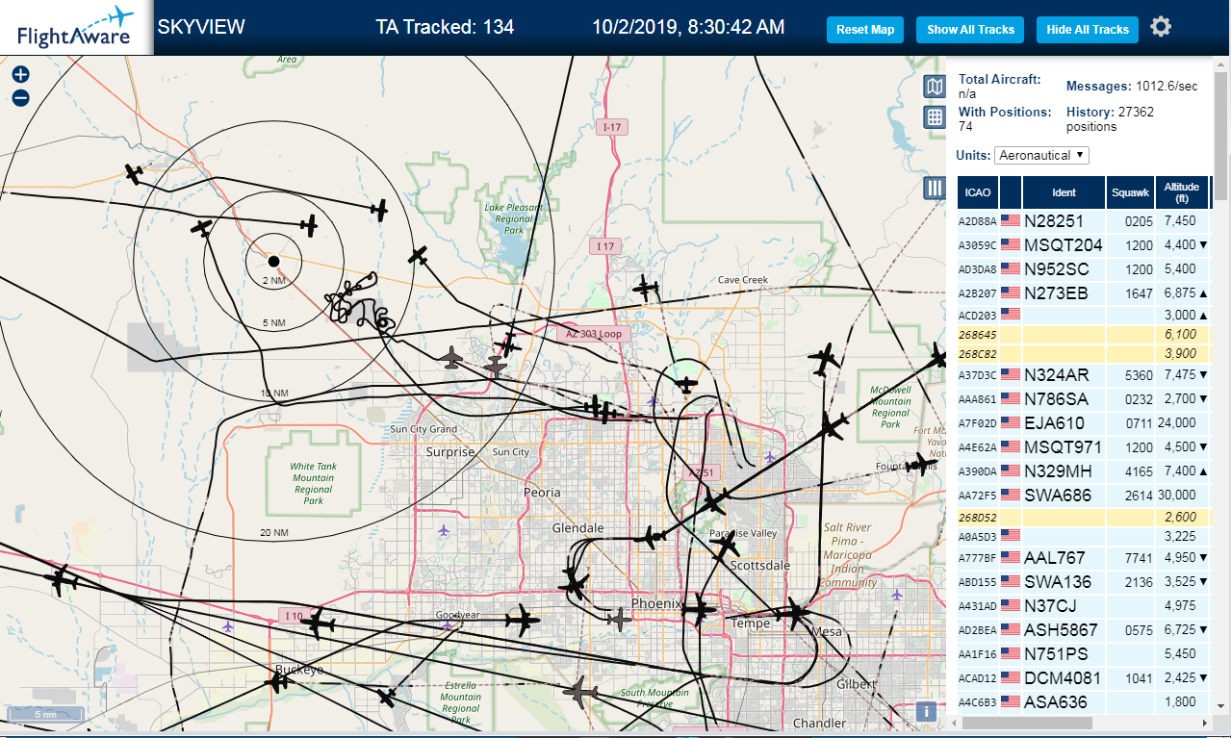The height and width of the screenshot is (738, 1231).
Task: Click squawk 7741 in the AAL767 row
Action: coord(1139,558)
